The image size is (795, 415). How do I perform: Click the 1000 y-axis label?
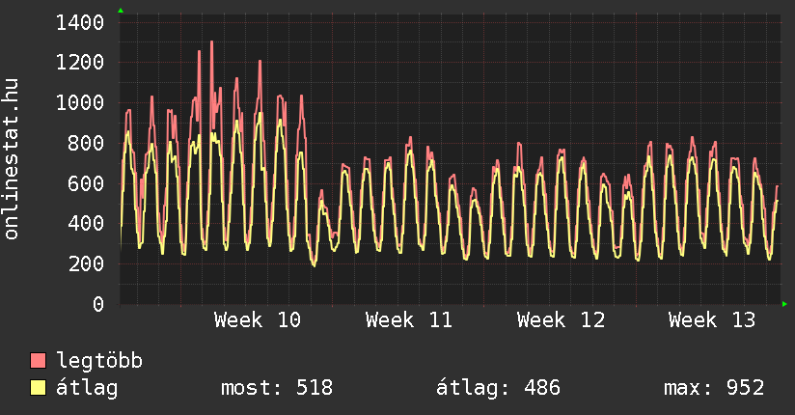80,103
